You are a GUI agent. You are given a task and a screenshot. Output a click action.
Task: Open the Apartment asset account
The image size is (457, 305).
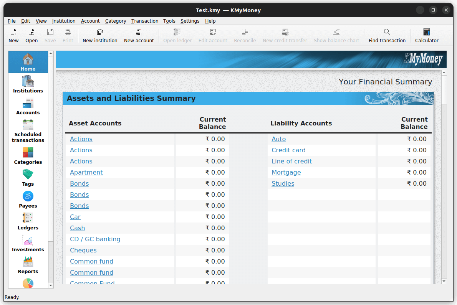(86, 172)
